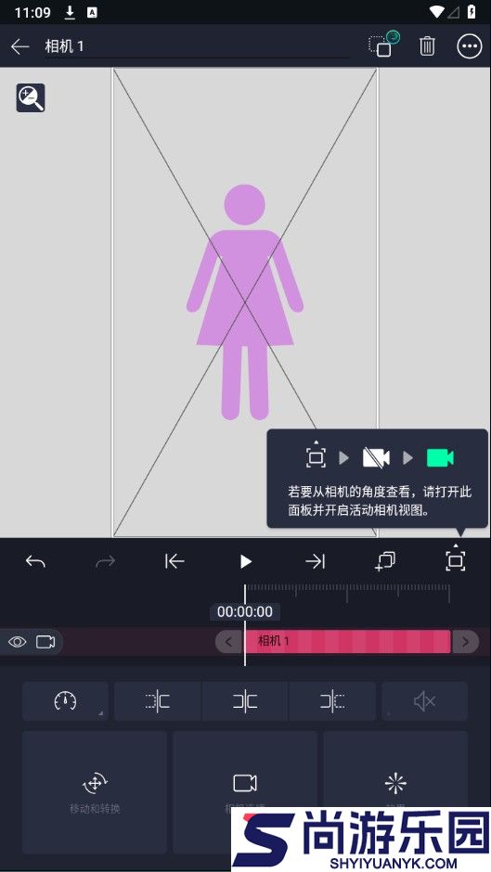
Task: Tap the zoom magnifier icon on canvas
Action: click(31, 98)
